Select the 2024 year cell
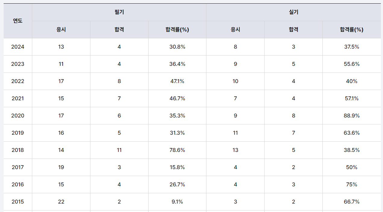 pos(17,47)
